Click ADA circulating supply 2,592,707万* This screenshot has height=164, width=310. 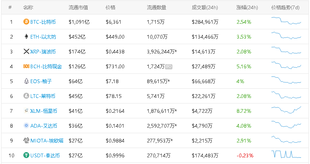click(x=162, y=126)
